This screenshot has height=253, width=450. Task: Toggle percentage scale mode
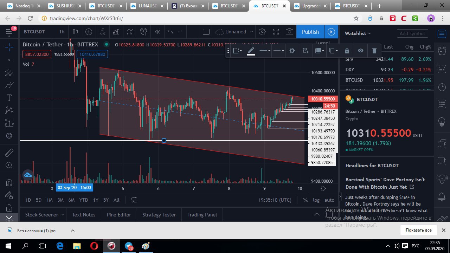pyautogui.click(x=306, y=200)
